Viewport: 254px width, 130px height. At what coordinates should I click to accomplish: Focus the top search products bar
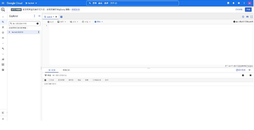(x=132, y=3)
